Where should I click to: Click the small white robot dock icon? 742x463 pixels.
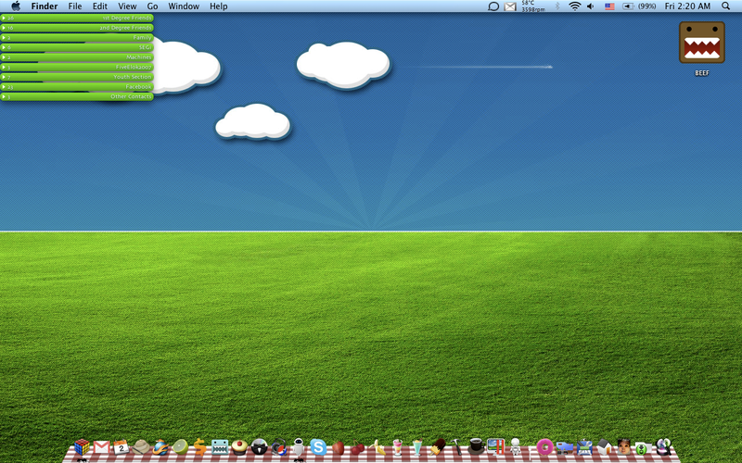tap(516, 447)
